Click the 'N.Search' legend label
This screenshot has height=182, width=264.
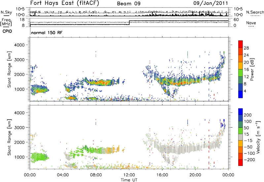[x=255, y=12]
